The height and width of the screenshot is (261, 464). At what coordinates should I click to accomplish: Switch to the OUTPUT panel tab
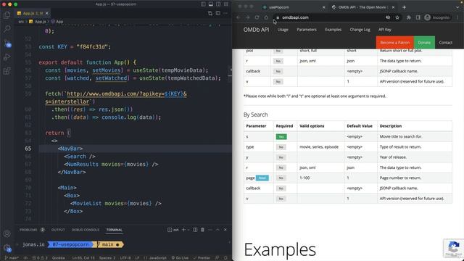(x=58, y=230)
